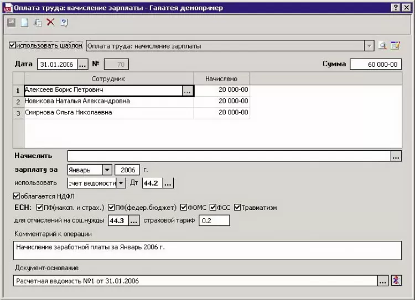Viewport: 415px width, 300px height.
Task: Click row number 3 header
Action: pos(18,113)
